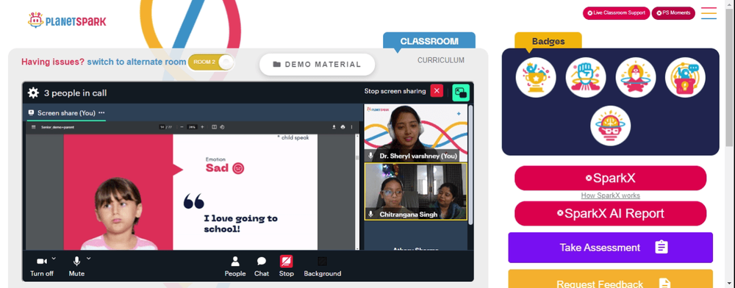Image resolution: width=735 pixels, height=288 pixels.
Task: Click the PDF fit-to-page icon
Action: click(214, 127)
